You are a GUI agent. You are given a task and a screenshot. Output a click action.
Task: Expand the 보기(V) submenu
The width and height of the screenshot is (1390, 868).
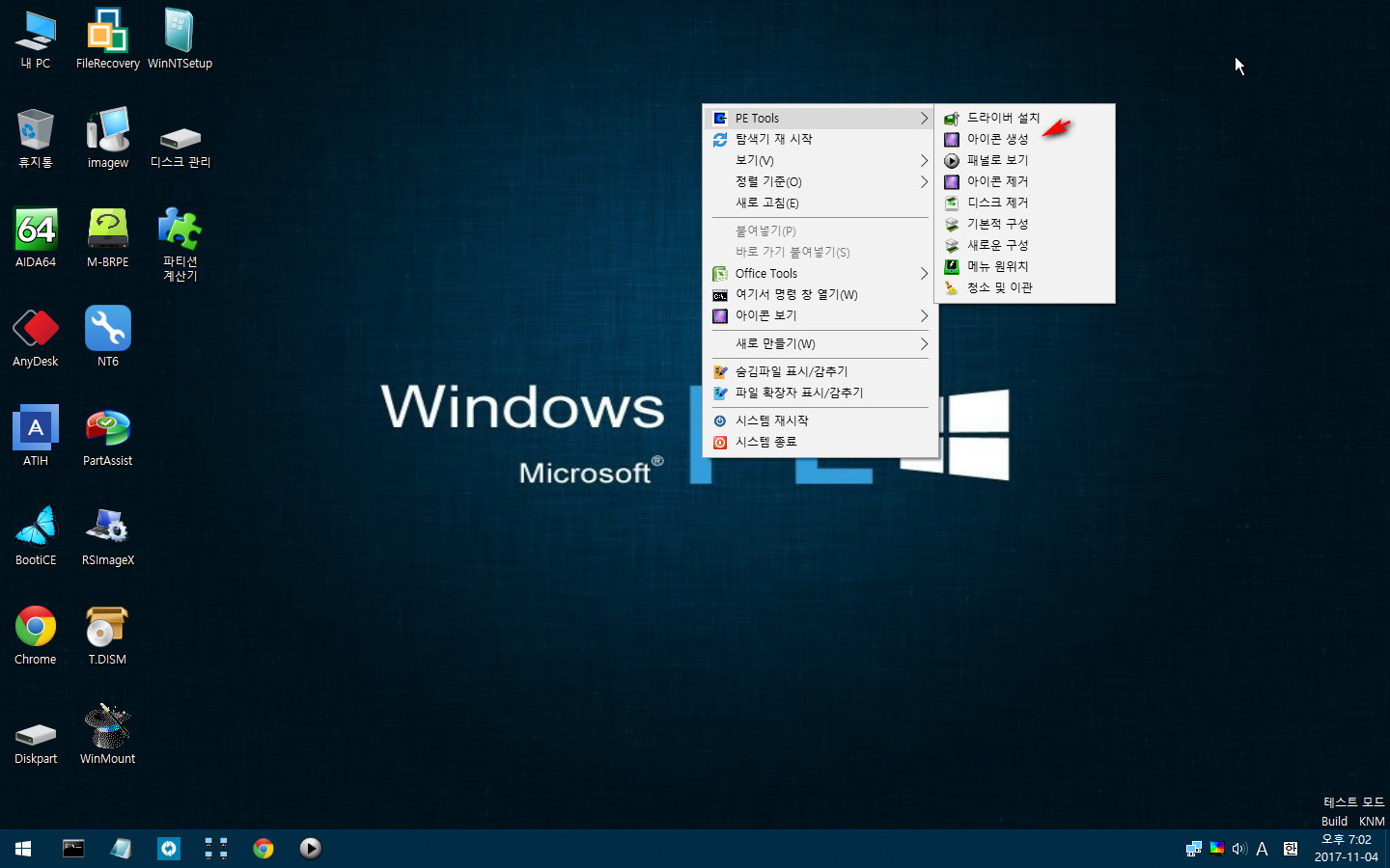(x=820, y=160)
